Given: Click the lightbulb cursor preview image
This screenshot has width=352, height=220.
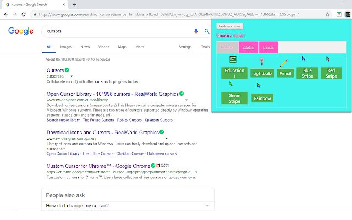Looking at the screenshot, I should [x=262, y=62].
